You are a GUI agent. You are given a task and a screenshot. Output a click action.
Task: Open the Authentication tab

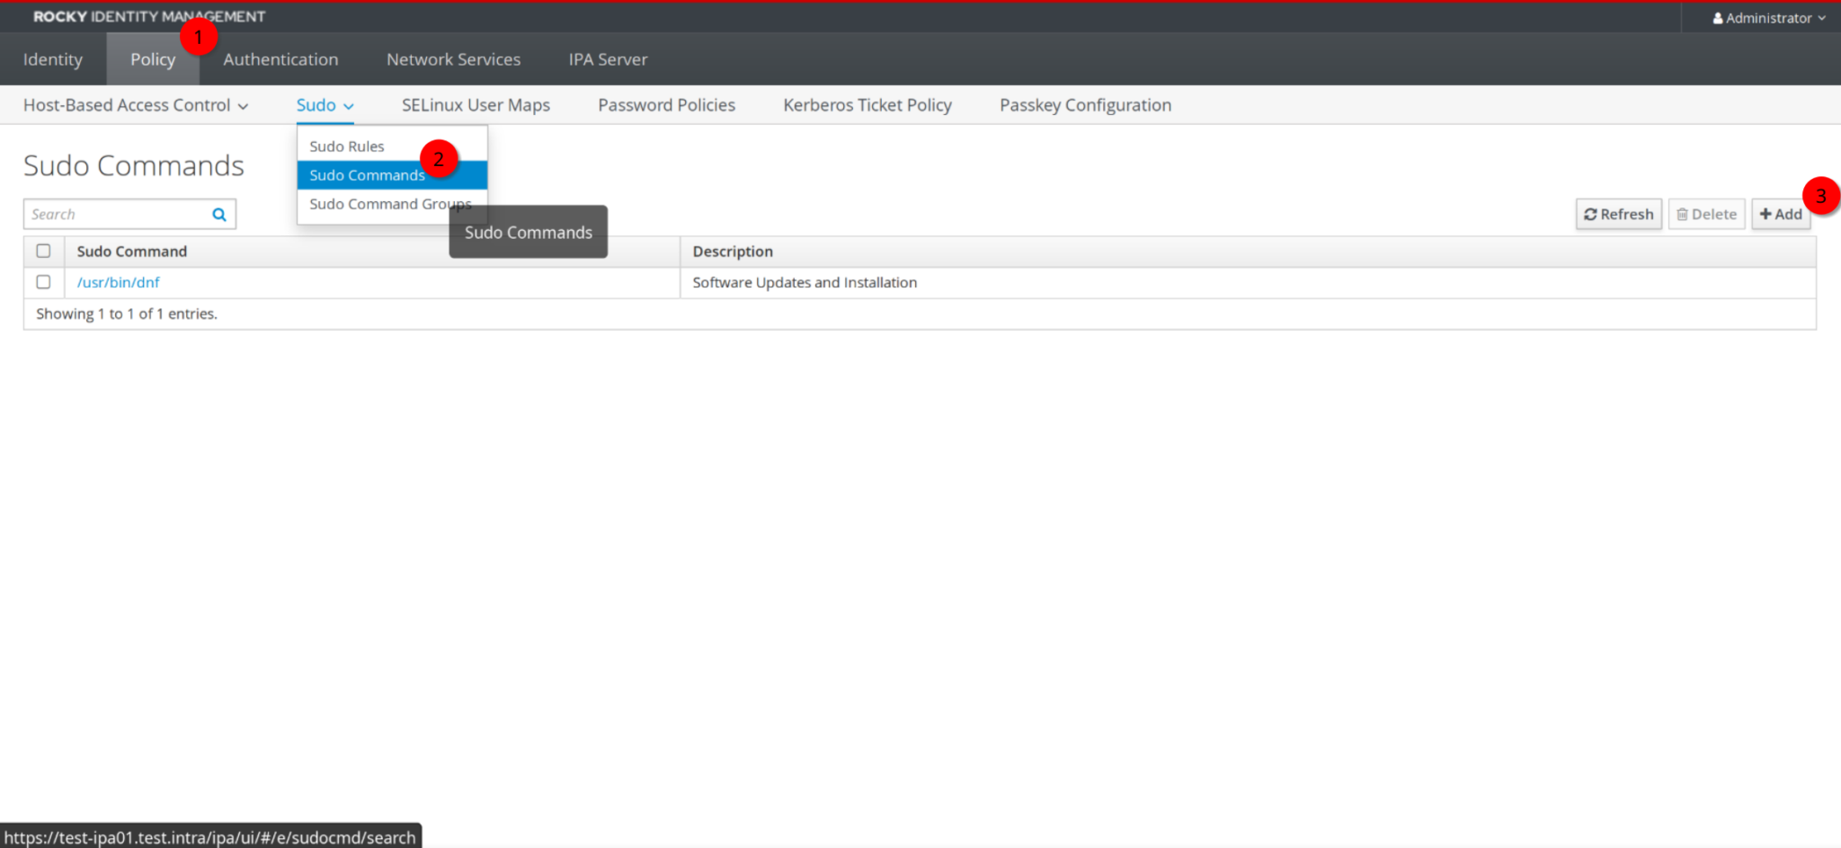click(x=280, y=59)
